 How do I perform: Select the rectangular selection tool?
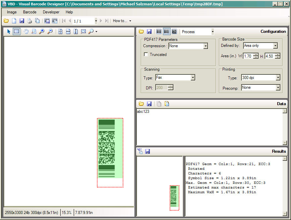(x=16, y=31)
